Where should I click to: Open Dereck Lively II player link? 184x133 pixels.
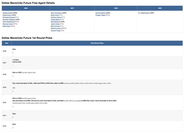pos(56,28)
